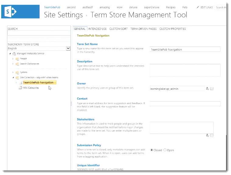The width and height of the screenshot is (231, 175).
Task: Click the Site Collection group folder icon
Action: tap(17, 78)
